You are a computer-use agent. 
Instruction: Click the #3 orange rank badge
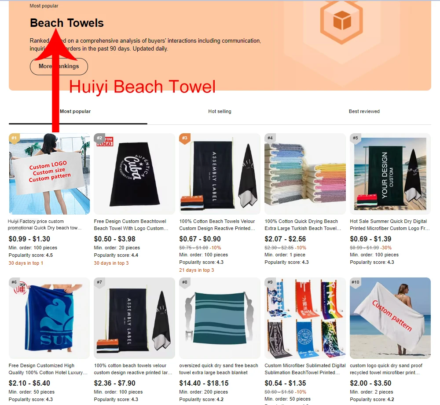coord(184,138)
